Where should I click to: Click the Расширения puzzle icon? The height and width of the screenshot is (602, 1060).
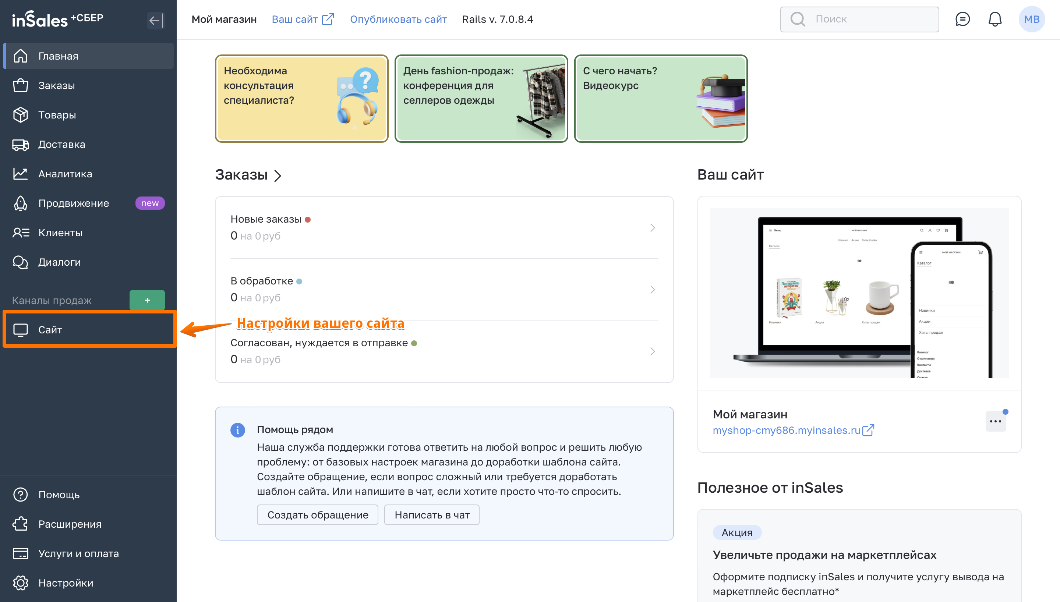click(x=20, y=524)
